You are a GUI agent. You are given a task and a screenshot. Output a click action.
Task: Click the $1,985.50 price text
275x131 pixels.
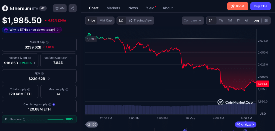tap(22, 20)
